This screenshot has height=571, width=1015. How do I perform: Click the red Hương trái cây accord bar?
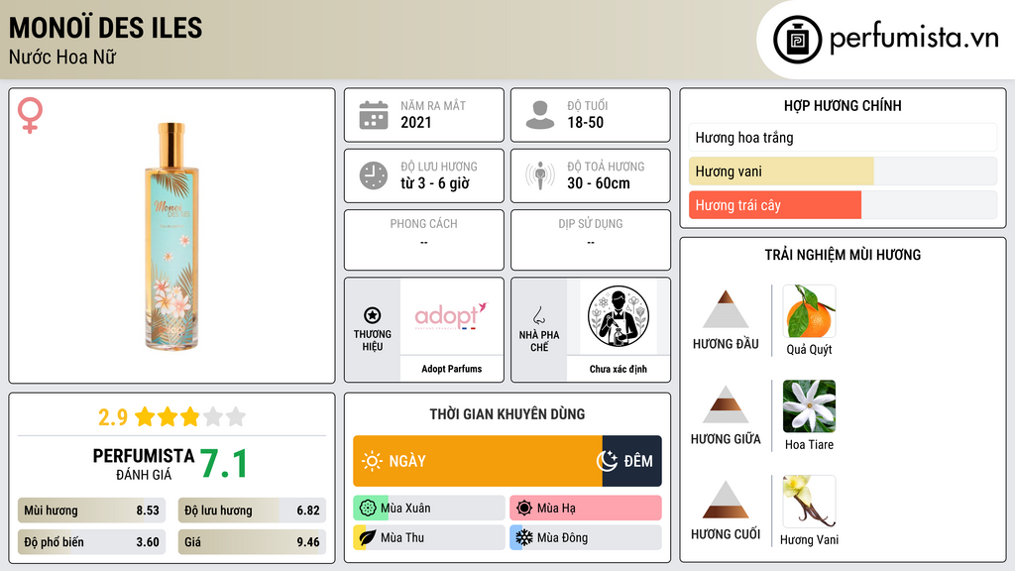[843, 205]
